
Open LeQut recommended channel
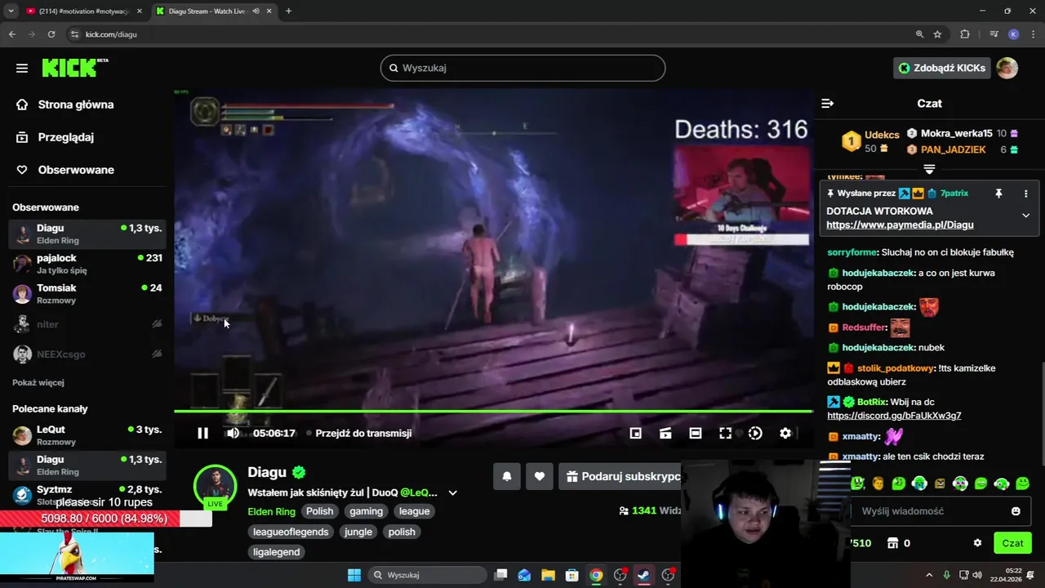(87, 435)
